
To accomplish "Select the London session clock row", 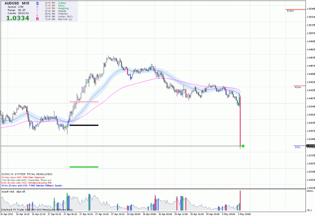I will point(58,17).
